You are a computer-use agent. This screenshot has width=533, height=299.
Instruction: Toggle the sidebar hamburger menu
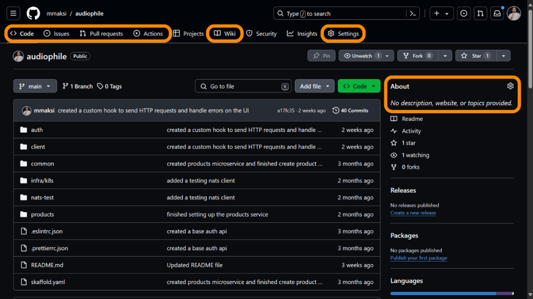[13, 13]
